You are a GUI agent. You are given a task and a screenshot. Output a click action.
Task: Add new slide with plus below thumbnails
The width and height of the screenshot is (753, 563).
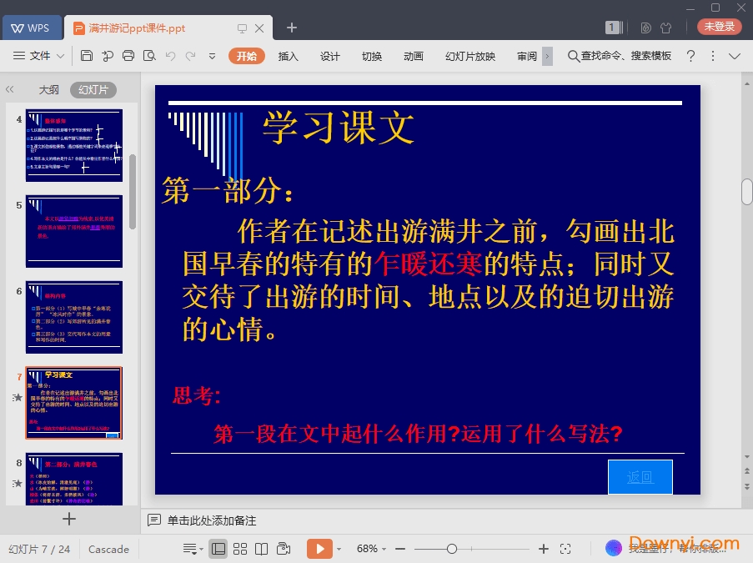point(68,519)
